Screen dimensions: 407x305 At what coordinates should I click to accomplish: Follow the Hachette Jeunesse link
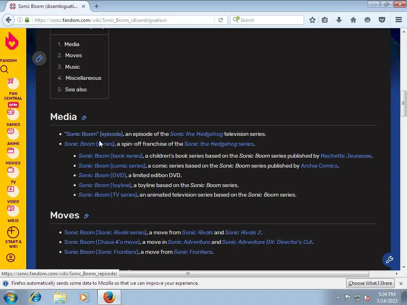[x=346, y=156]
